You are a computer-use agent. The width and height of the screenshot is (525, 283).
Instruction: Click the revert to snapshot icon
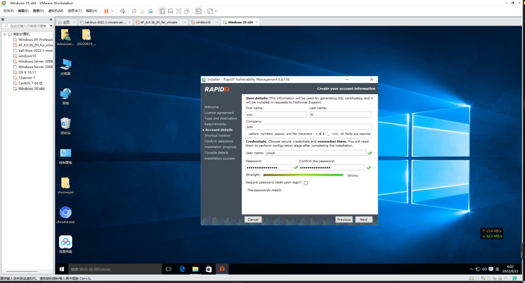point(142,11)
